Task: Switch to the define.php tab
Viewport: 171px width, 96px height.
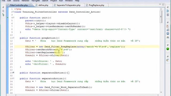Action: click(x=43, y=5)
